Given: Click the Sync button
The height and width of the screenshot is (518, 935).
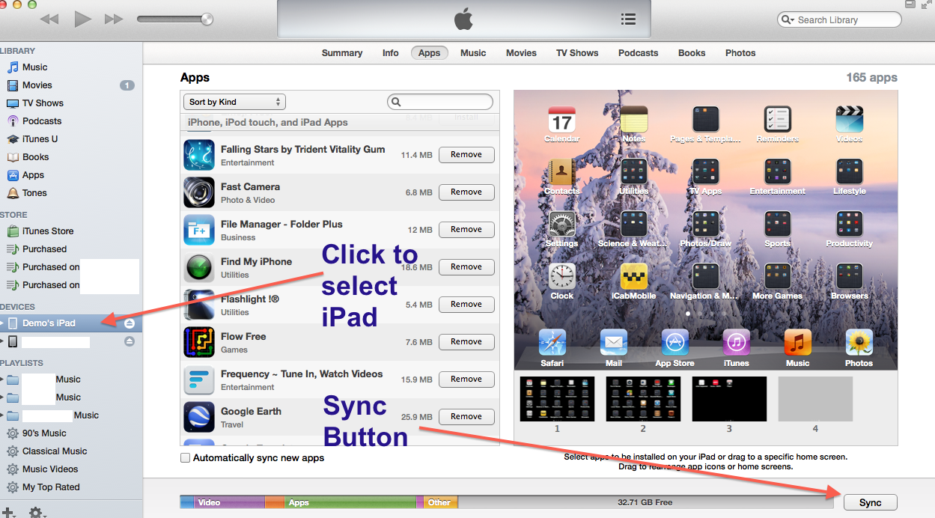Looking at the screenshot, I should pos(871,503).
